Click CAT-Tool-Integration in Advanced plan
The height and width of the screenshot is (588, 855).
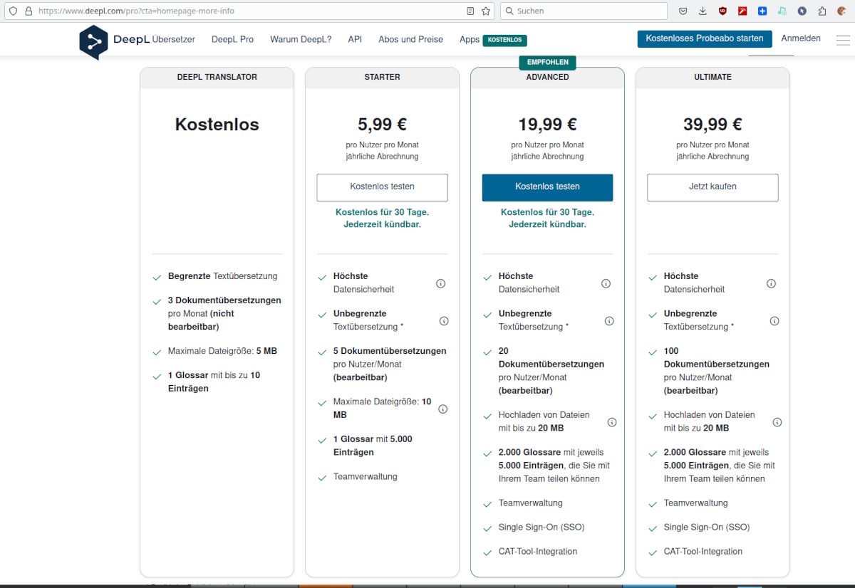[x=538, y=552]
